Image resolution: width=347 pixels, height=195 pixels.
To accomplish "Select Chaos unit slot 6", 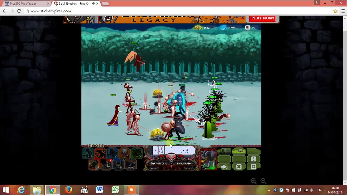I will (x=94, y=164).
